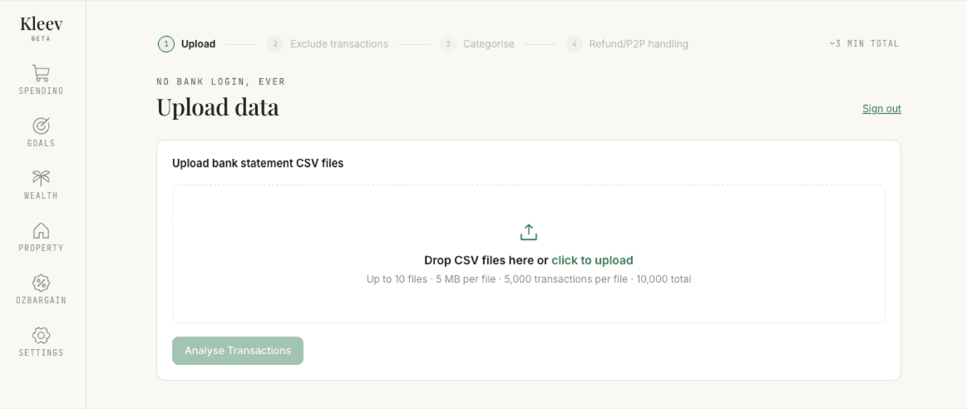This screenshot has height=409, width=967.
Task: Open the Spending cart icon
Action: pyautogui.click(x=41, y=73)
